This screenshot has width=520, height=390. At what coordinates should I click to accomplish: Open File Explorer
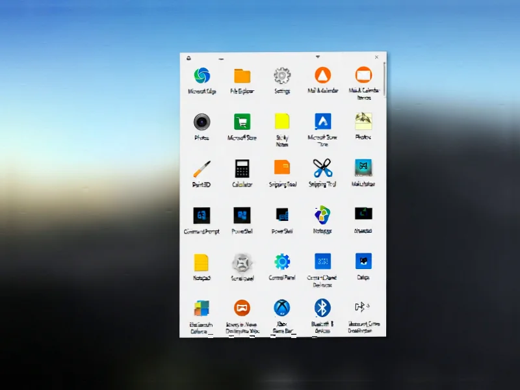(x=242, y=75)
